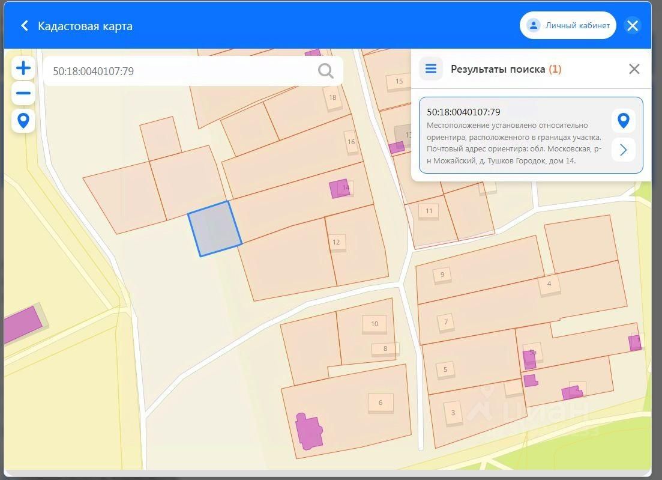662x480 pixels.
Task: Click the house number 3 label
Action: [453, 413]
